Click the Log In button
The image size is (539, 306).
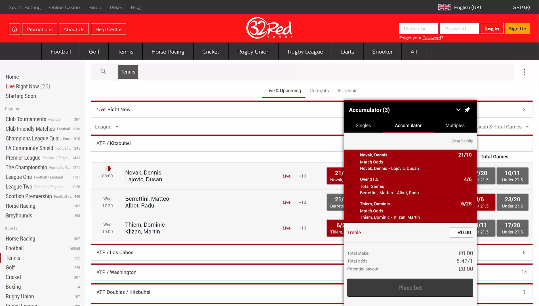[492, 28]
